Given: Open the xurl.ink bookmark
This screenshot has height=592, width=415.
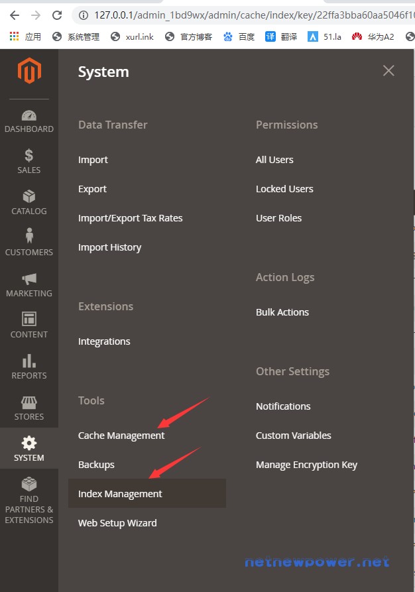Looking at the screenshot, I should pos(132,36).
